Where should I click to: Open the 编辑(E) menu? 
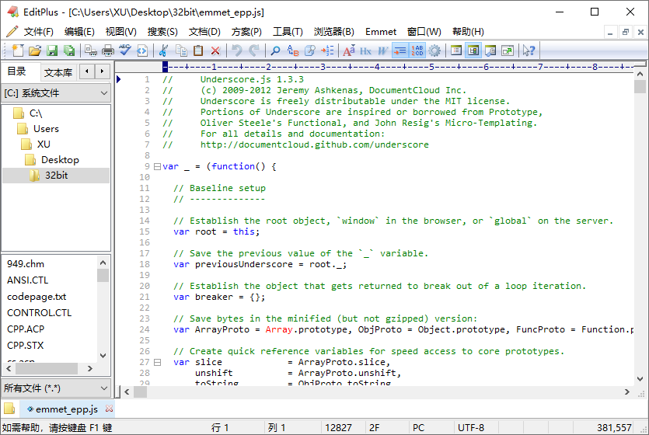79,31
